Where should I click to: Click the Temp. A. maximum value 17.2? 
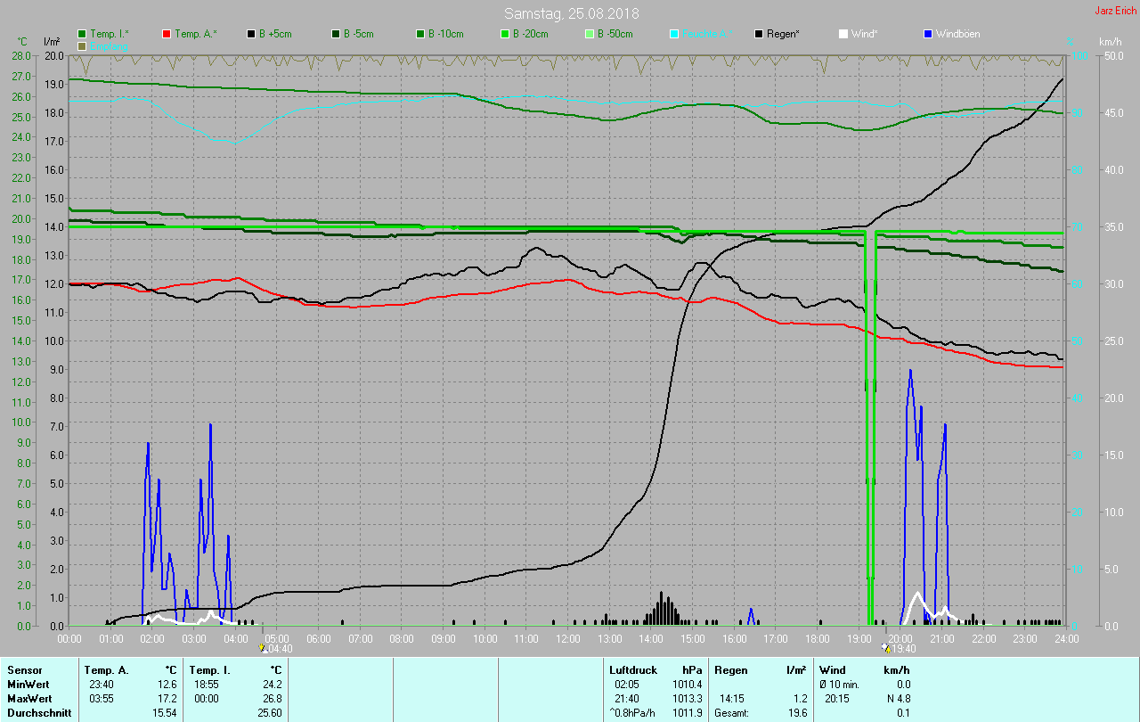[x=167, y=699]
